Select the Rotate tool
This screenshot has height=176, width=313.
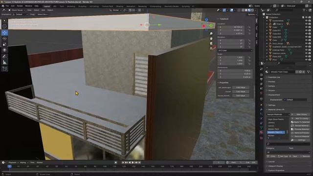click(4, 39)
